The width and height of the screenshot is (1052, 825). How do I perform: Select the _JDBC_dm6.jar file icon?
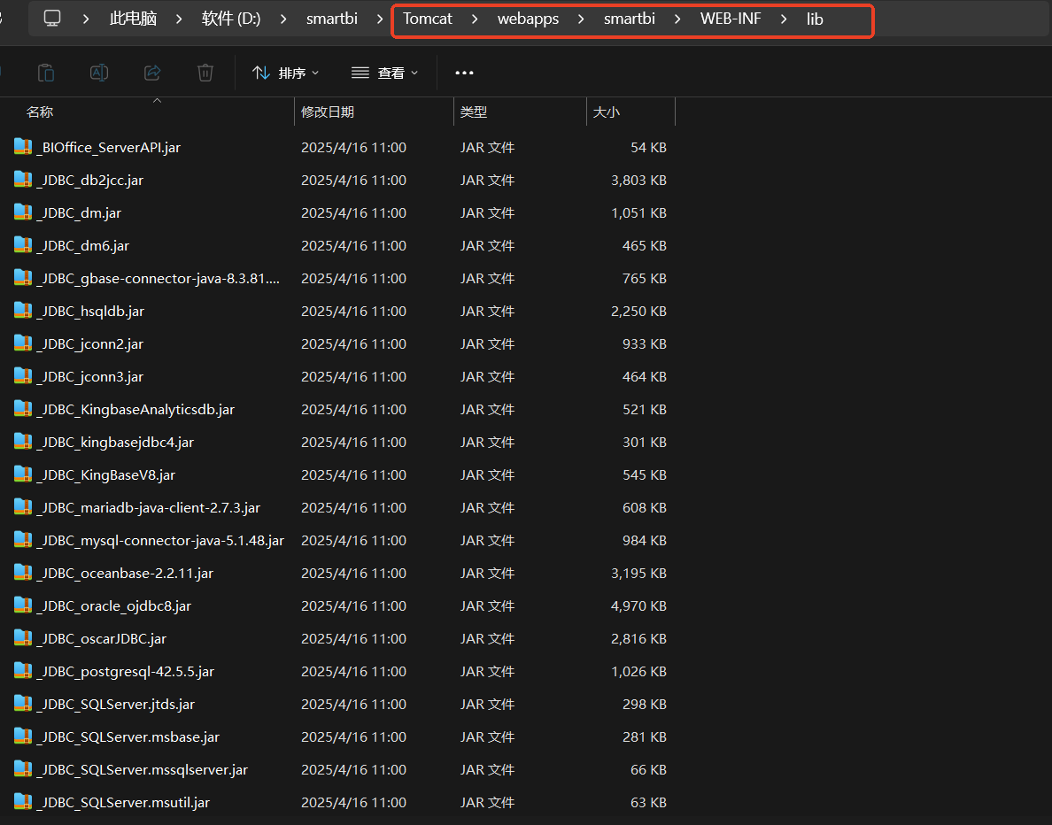[23, 245]
